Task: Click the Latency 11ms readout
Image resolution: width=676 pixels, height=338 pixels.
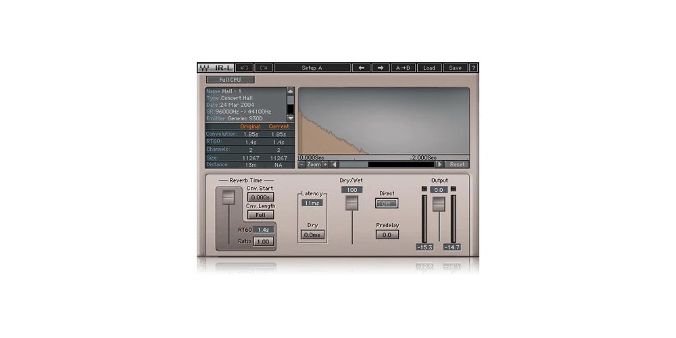Action: [312, 203]
